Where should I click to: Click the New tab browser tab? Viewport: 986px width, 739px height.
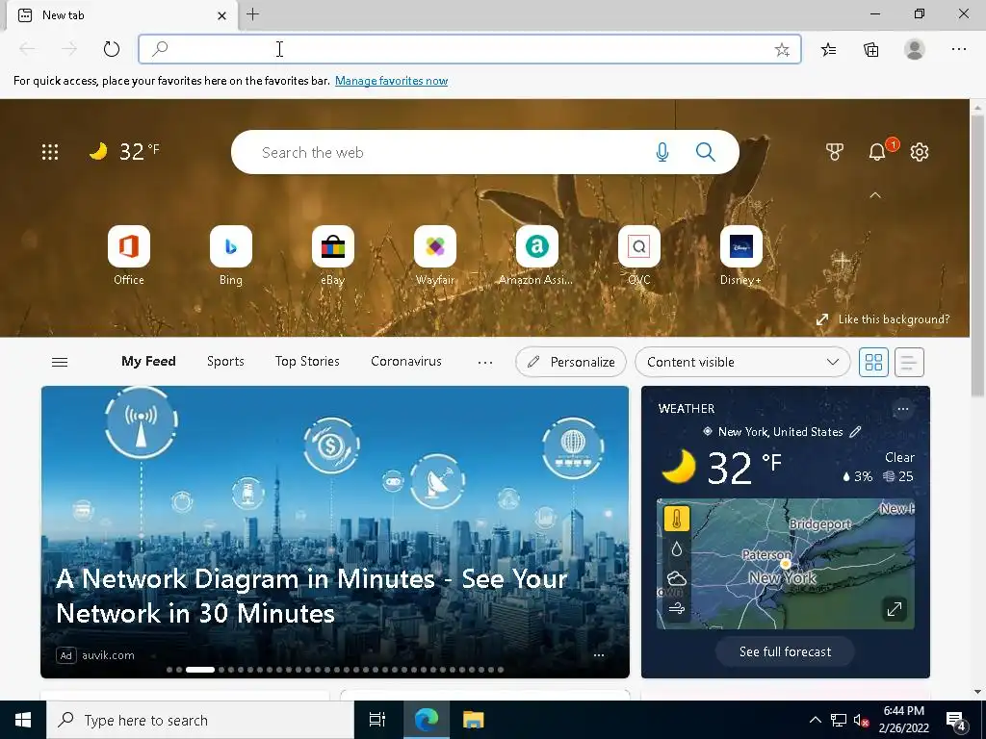122,15
